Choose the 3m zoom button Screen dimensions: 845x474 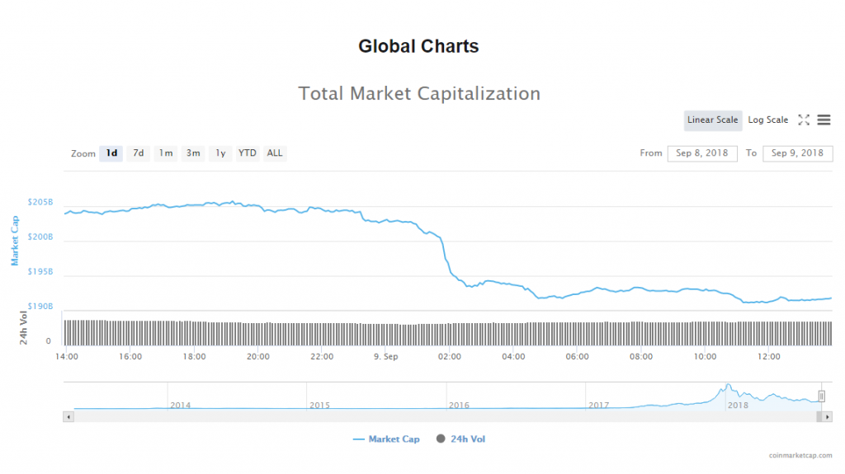[x=193, y=153]
